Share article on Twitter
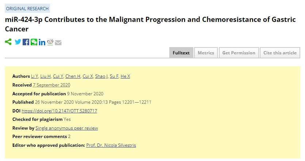The height and width of the screenshot is (161, 305). tap(18, 42)
